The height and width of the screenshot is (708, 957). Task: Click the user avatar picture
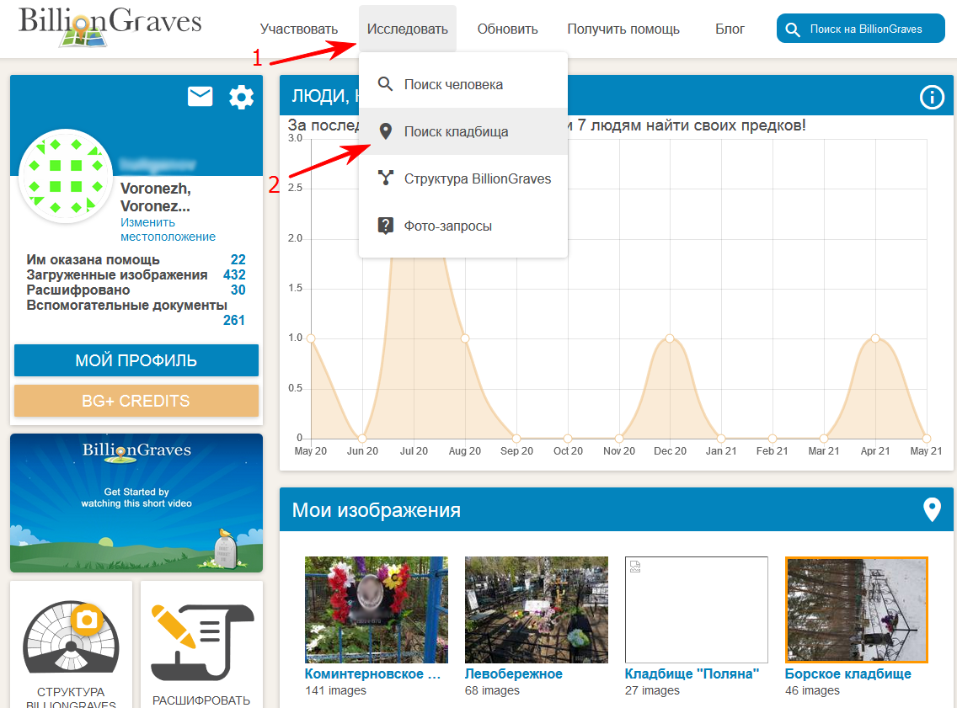tap(66, 176)
